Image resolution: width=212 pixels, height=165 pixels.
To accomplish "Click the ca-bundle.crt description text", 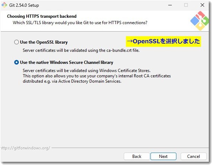I will click(81, 50).
